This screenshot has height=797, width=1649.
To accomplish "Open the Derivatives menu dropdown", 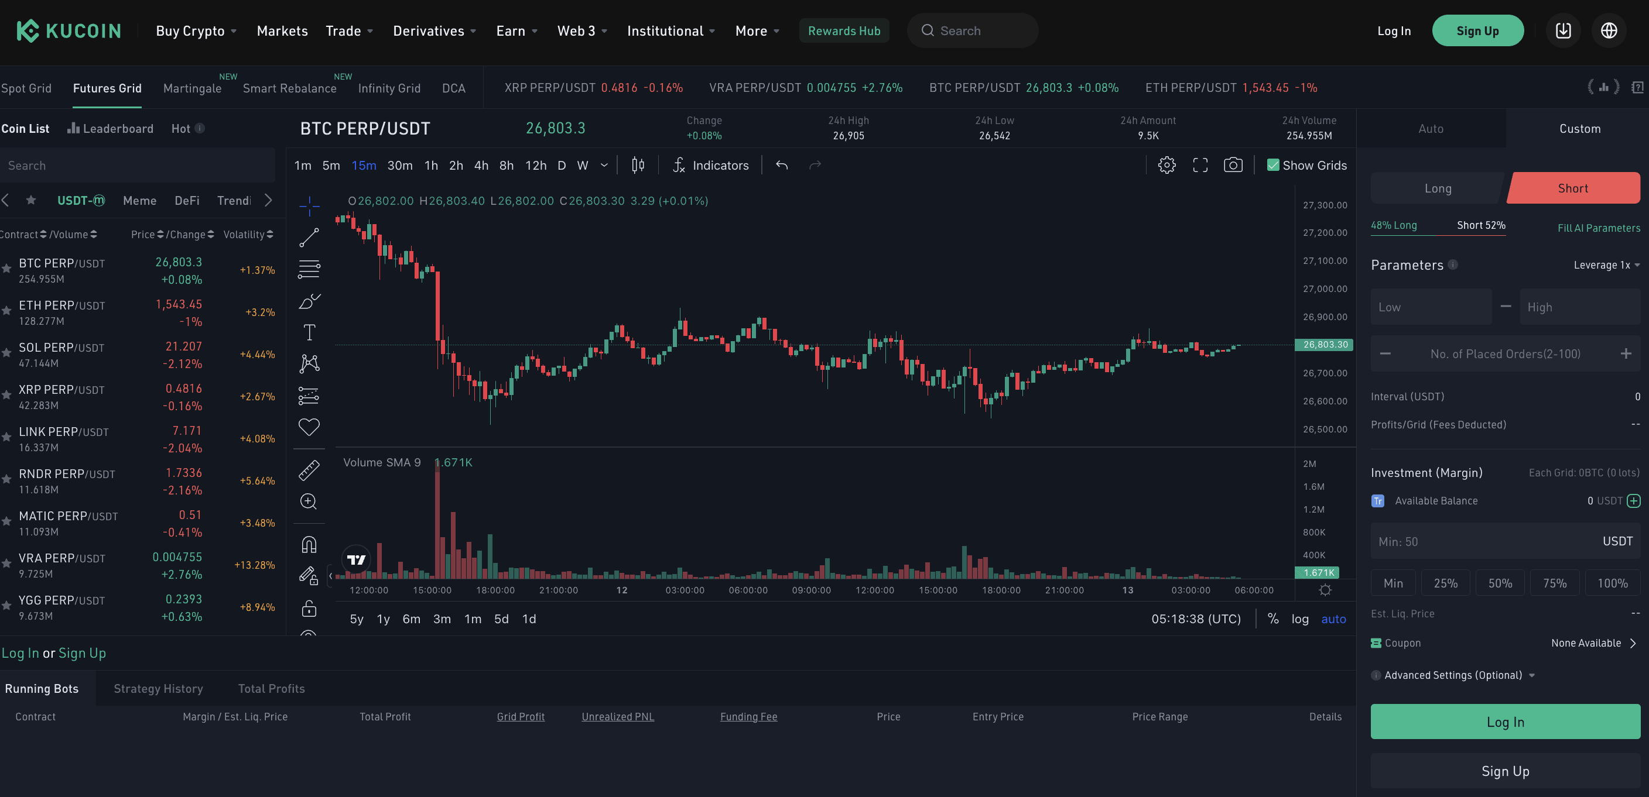I will click(434, 30).
